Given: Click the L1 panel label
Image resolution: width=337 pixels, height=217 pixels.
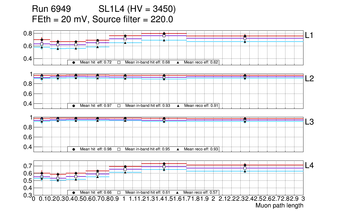Looking at the screenshot, I should point(309,35).
